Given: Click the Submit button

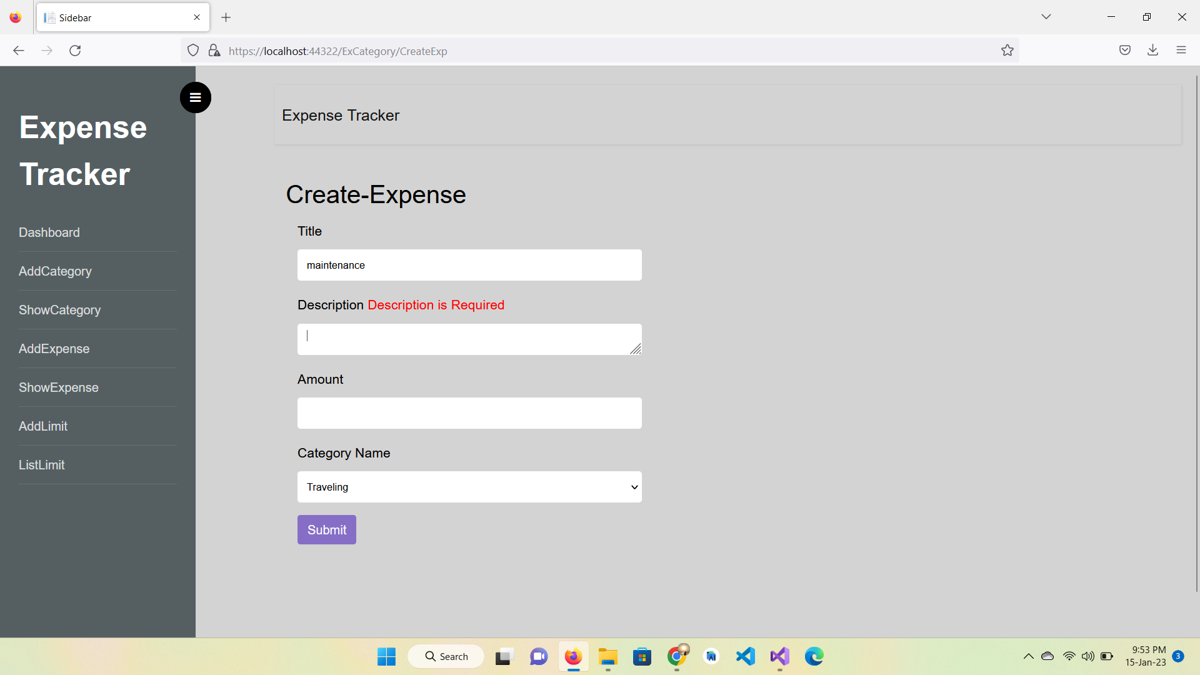Looking at the screenshot, I should coord(326,529).
